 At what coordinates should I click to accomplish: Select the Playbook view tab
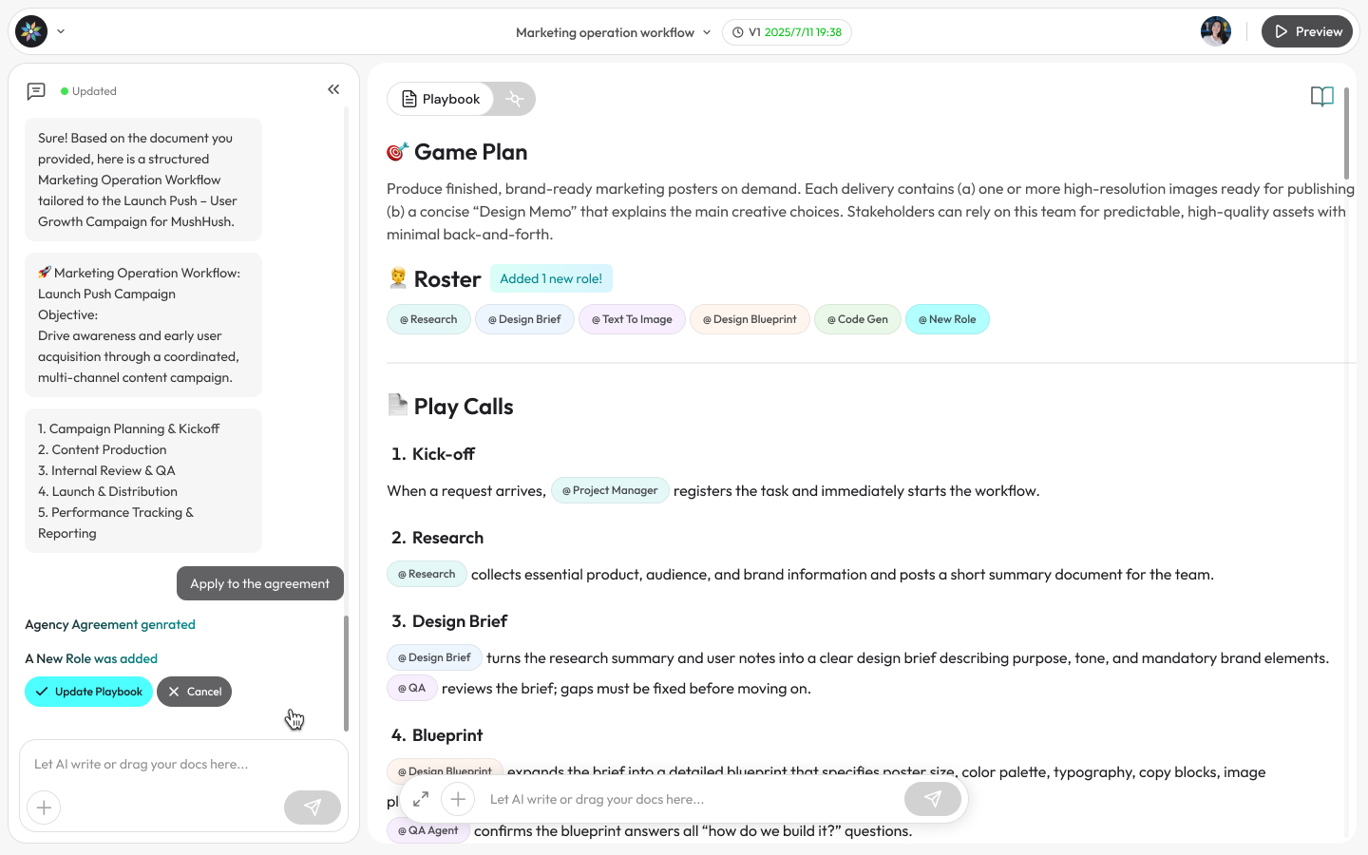(441, 99)
